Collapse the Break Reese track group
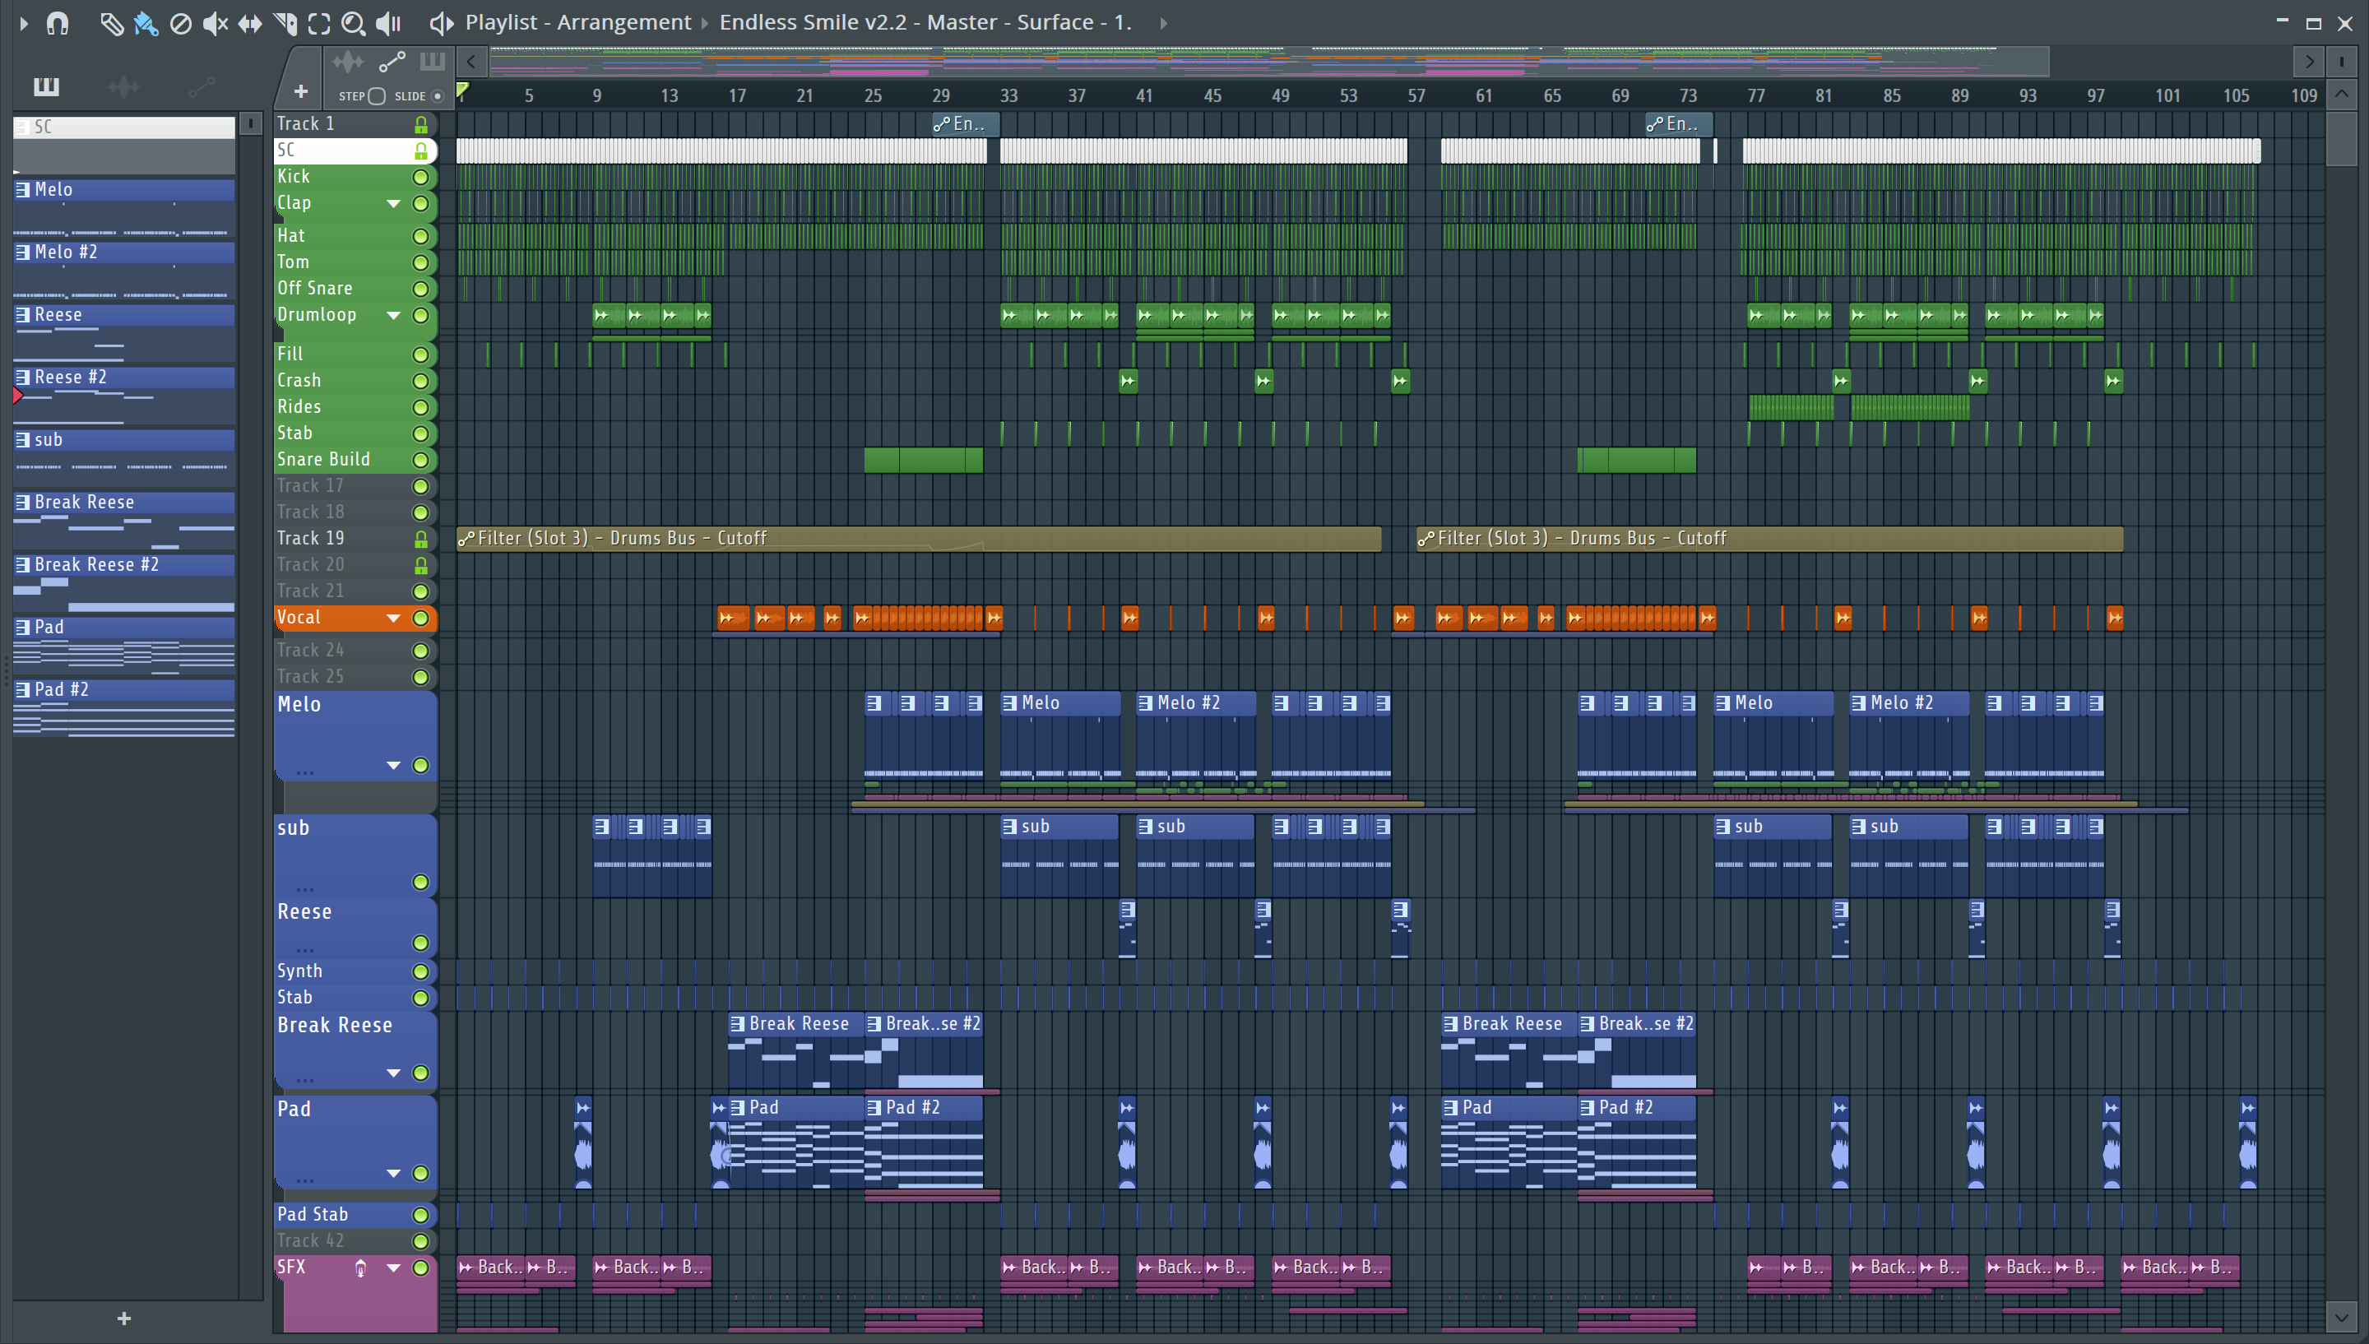 pyautogui.click(x=393, y=1073)
